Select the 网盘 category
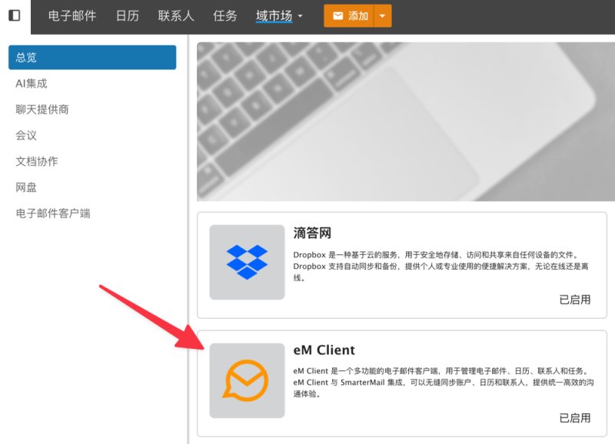The height and width of the screenshot is (444, 615). [26, 187]
